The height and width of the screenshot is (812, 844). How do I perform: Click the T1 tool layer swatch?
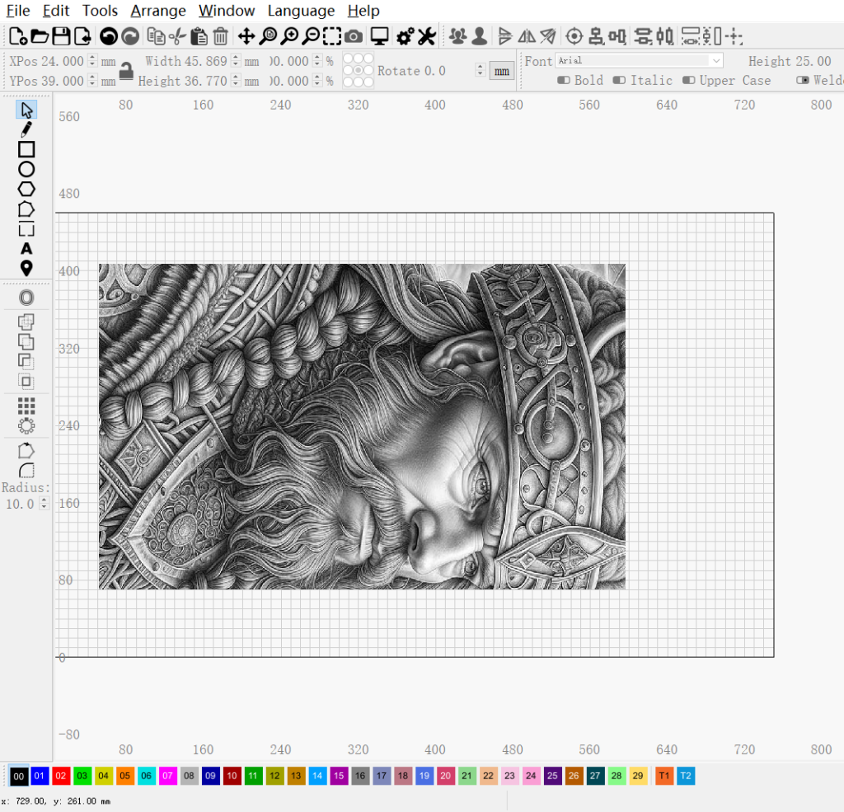[664, 776]
